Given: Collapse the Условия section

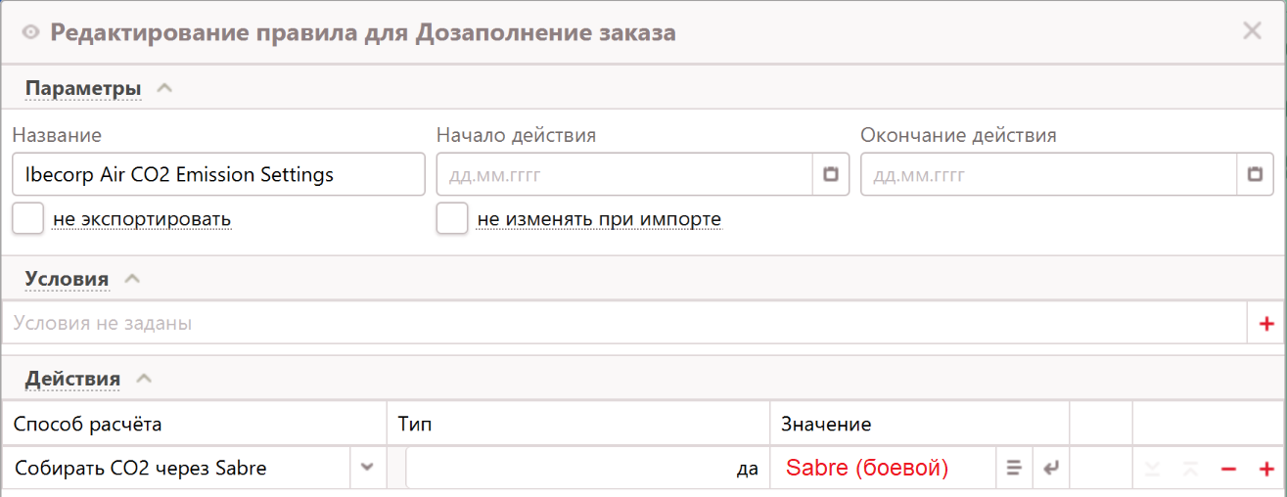Looking at the screenshot, I should [132, 279].
